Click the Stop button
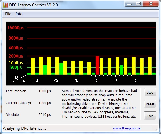Viewport: 161px width, 134px height. (x=150, y=92)
